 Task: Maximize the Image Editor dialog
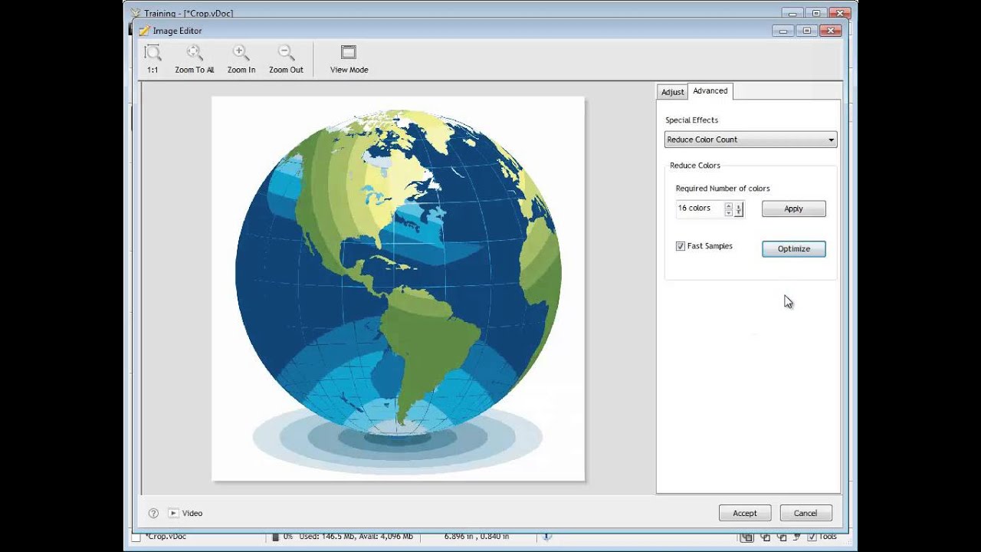coord(806,31)
